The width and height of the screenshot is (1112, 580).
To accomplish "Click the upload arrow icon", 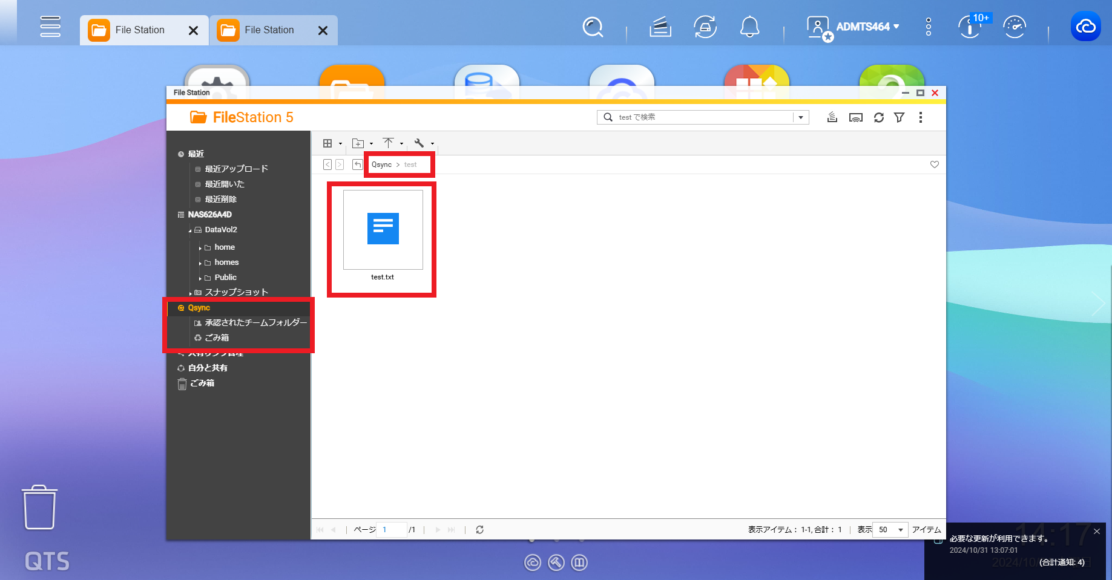I will click(389, 143).
